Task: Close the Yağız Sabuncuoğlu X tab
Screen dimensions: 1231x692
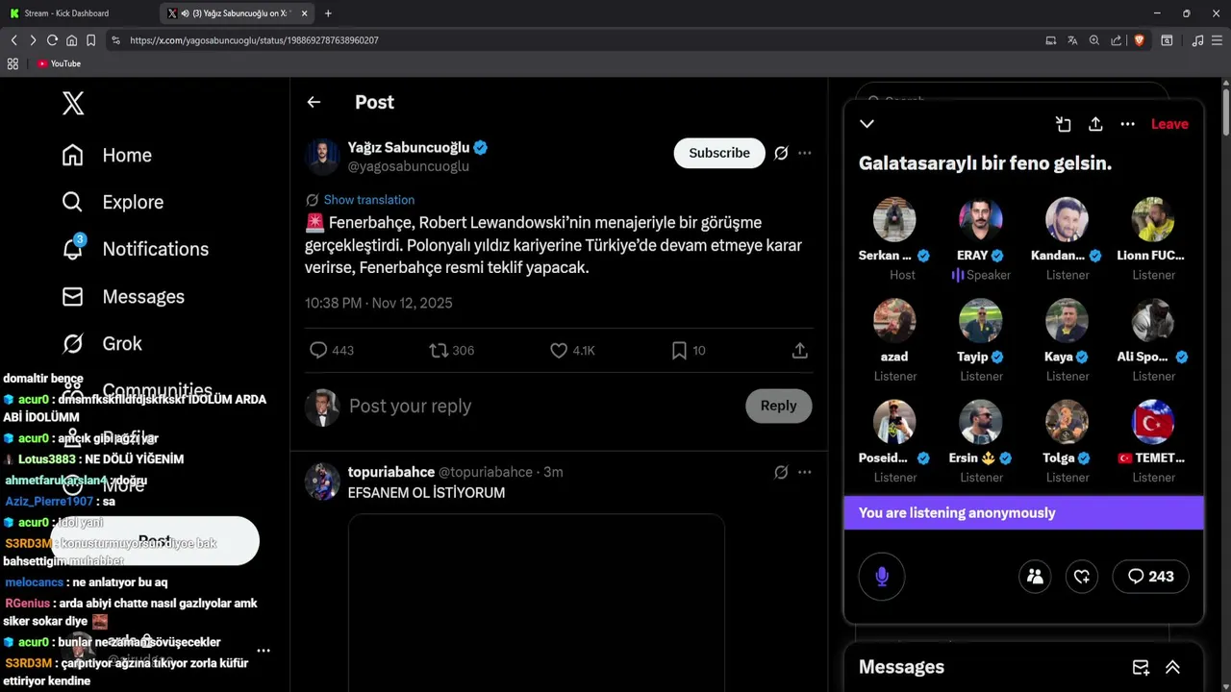Action: (x=304, y=13)
